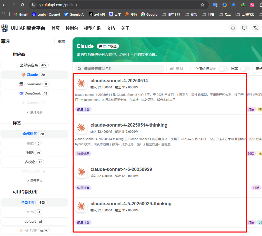Go to the 模型广场 nav item
Viewport: 262px width, 236px height.
click(92, 28)
